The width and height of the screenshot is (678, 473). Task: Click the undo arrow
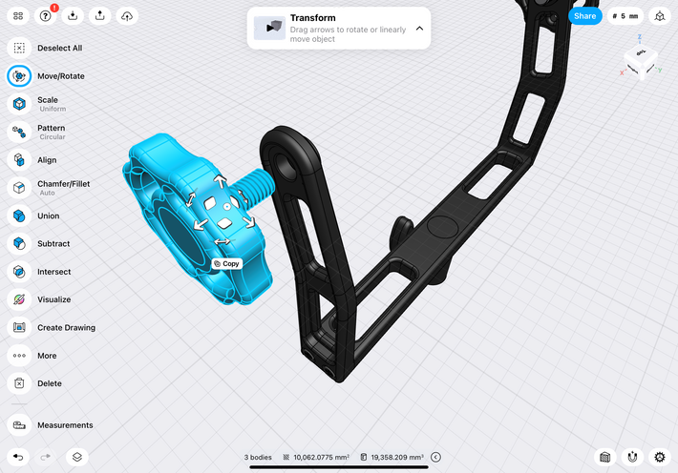(18, 457)
